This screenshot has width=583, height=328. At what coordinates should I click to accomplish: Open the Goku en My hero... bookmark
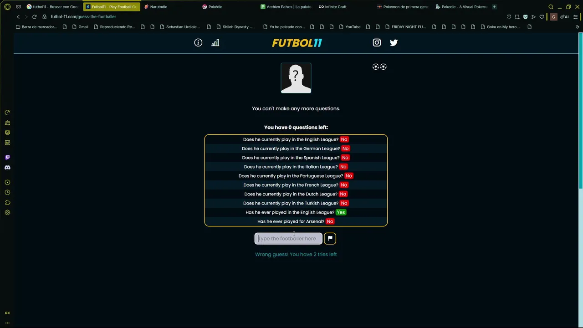tap(500, 27)
